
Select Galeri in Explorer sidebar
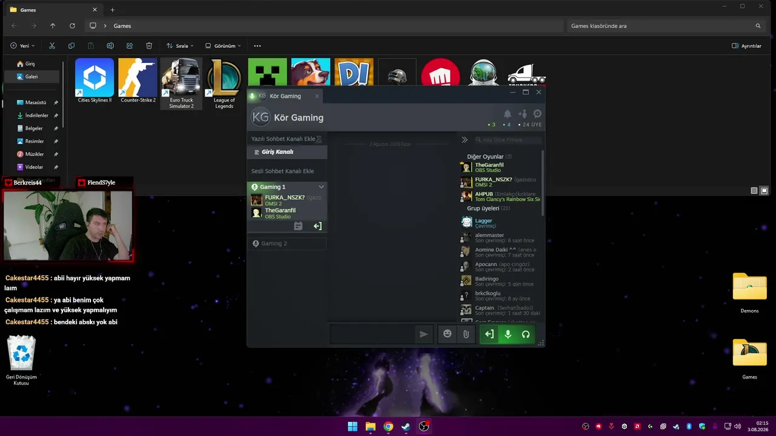(x=32, y=76)
